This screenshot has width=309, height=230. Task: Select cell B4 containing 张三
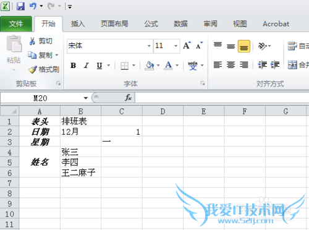pos(81,152)
